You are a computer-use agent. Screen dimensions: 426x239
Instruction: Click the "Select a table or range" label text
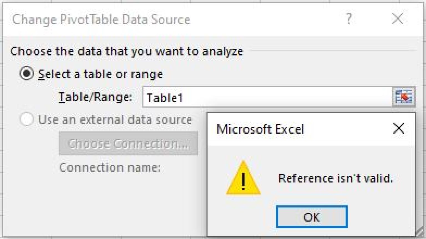click(x=100, y=74)
